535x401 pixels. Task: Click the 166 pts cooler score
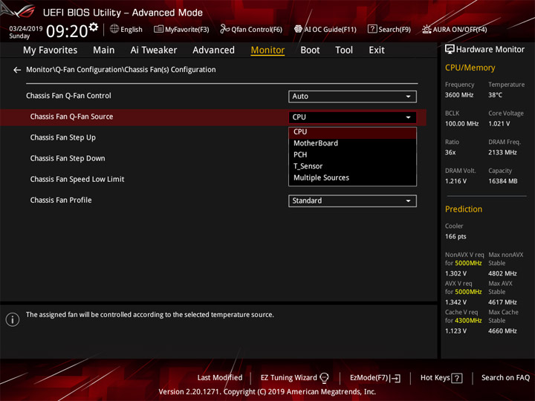[455, 237]
